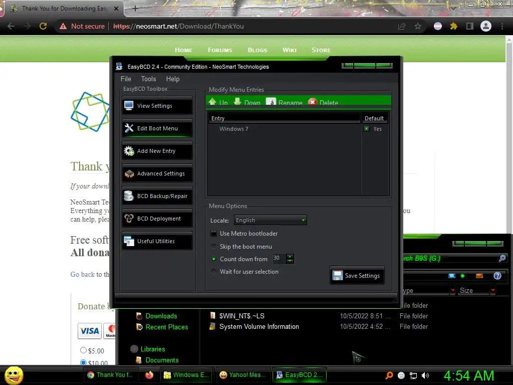Click the Not secure warning
The height and width of the screenshot is (385, 513).
(x=82, y=26)
